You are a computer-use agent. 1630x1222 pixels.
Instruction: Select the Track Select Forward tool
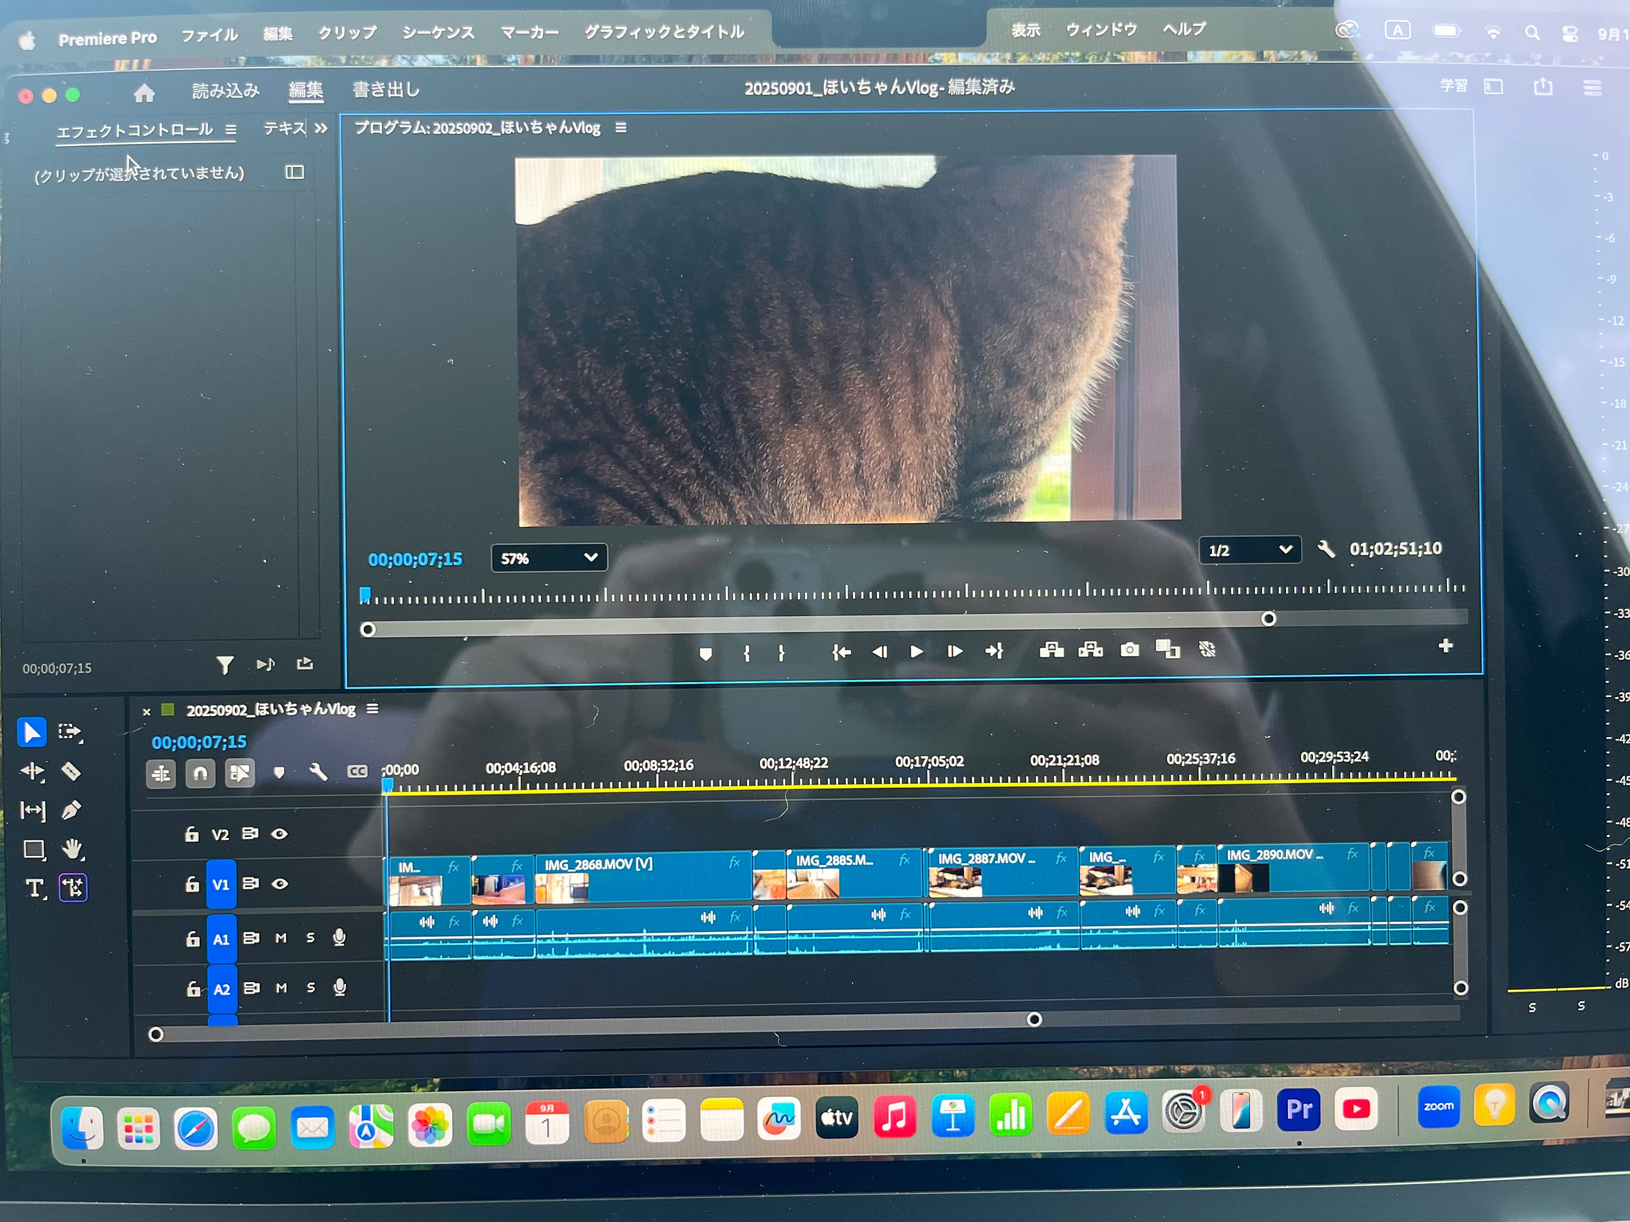point(70,731)
